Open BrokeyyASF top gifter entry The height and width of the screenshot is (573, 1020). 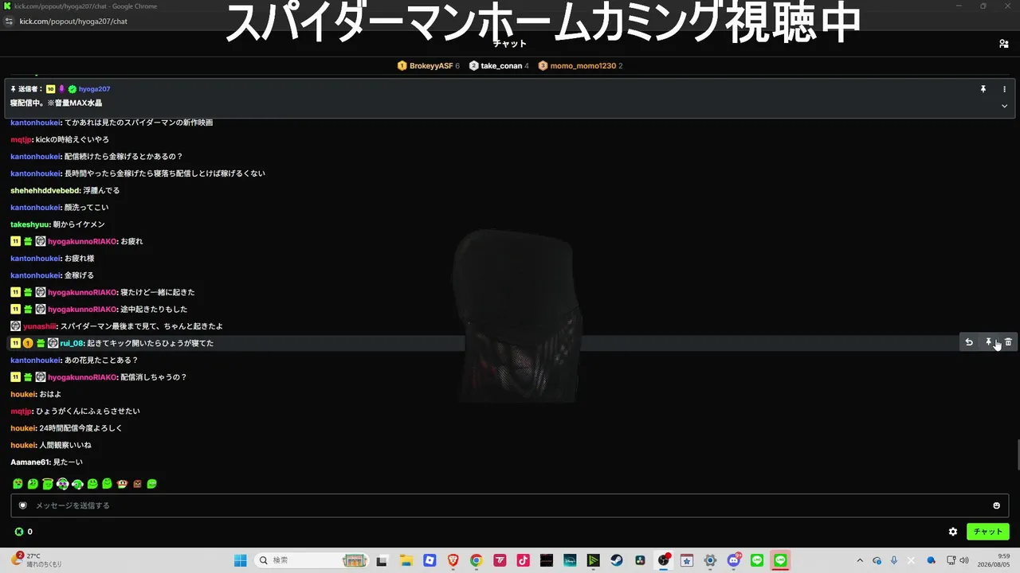[x=429, y=66]
